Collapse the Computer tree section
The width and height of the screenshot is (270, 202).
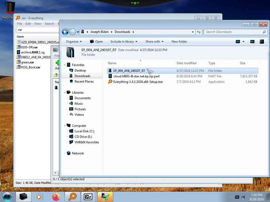pyautogui.click(x=65, y=125)
